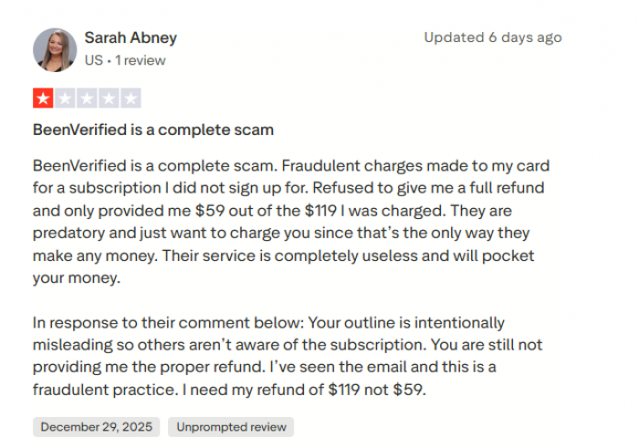
Task: Click the reviewer name Sarah Abney
Action: point(131,38)
